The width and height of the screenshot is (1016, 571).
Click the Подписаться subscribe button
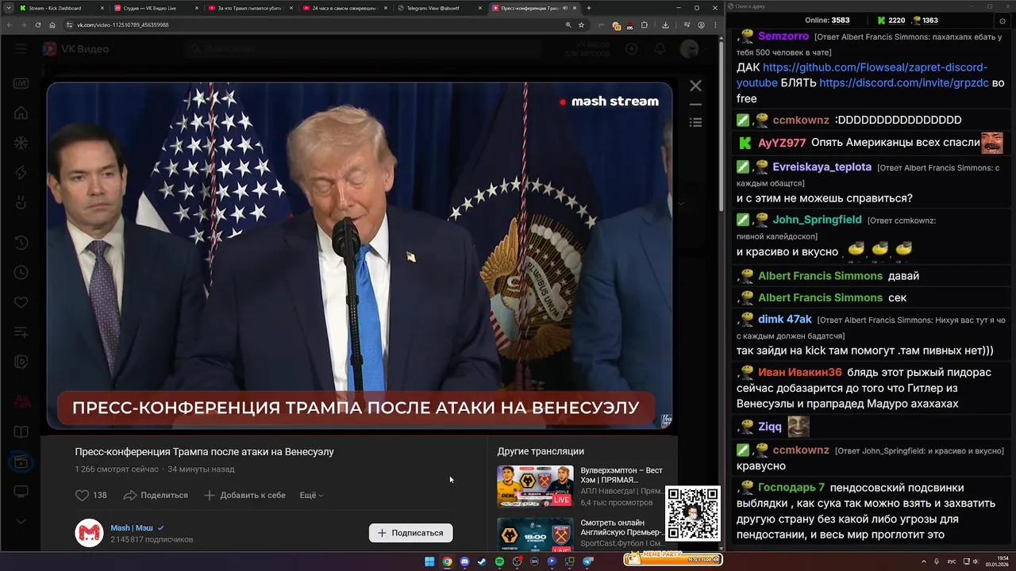[411, 533]
